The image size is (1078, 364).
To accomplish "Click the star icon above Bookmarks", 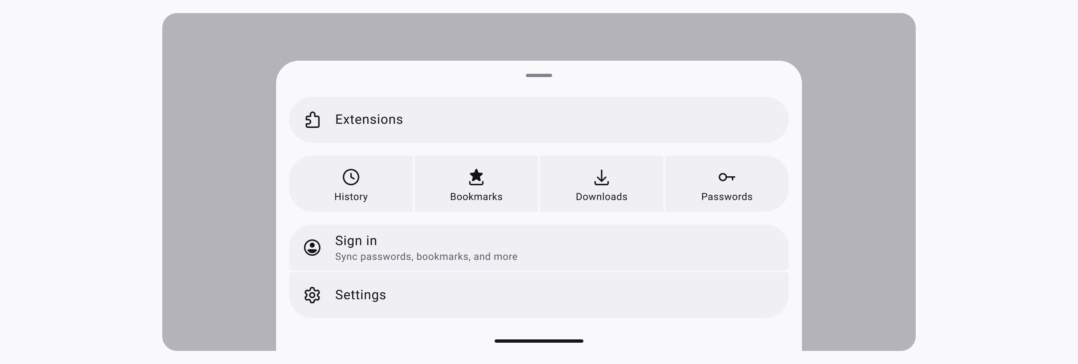I will [476, 177].
